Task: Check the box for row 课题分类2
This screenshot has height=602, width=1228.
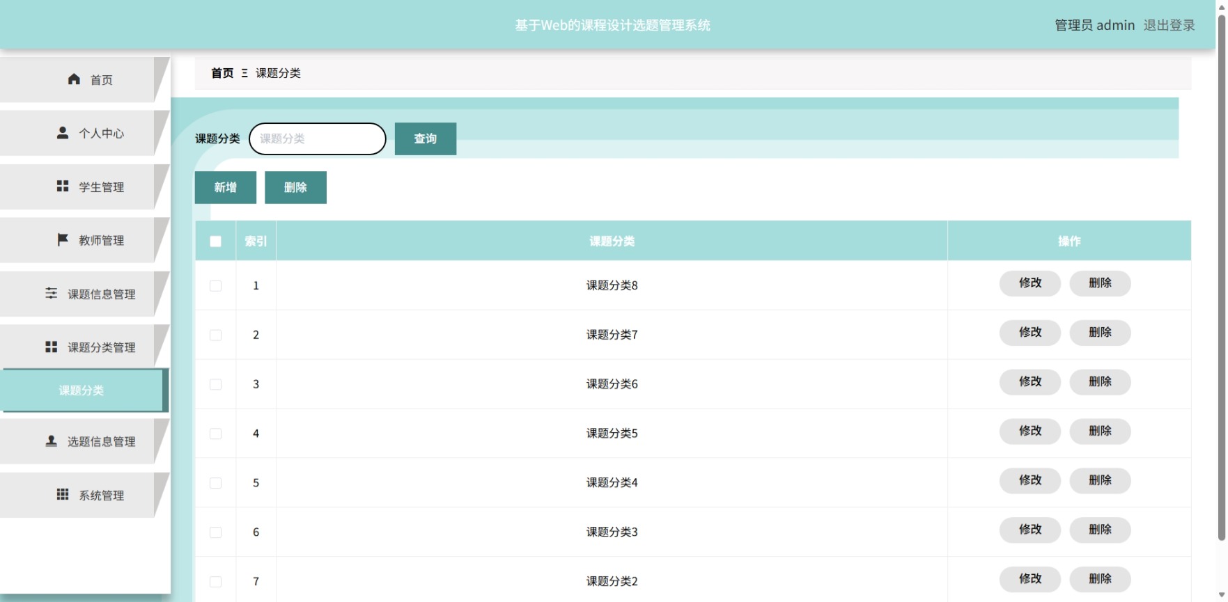Action: 216,582
